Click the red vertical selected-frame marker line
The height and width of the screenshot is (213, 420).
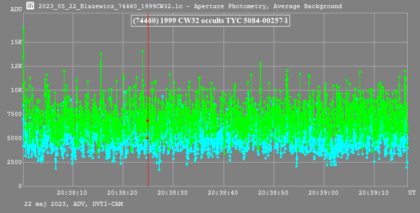[148, 99]
